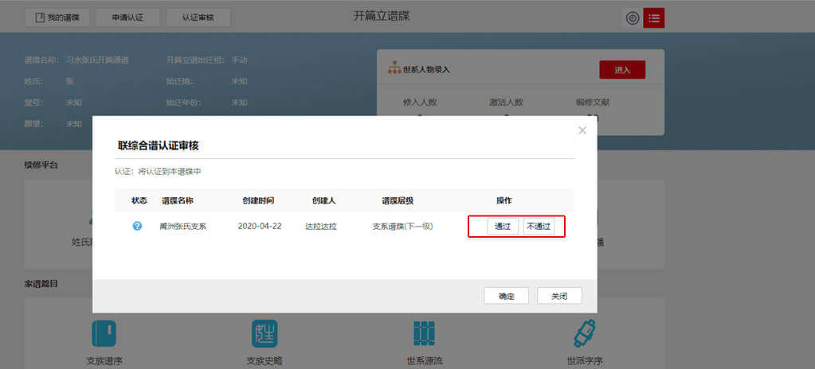Close the dialog with the X icon
Image resolution: width=815 pixels, height=369 pixels.
coord(582,130)
